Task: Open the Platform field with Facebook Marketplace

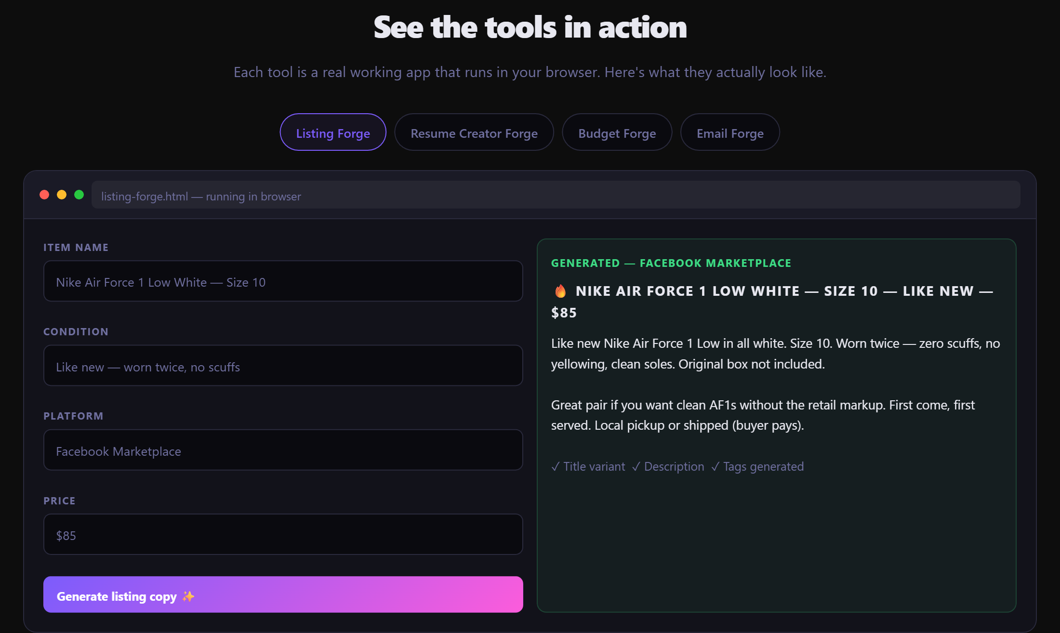Action: [283, 450]
